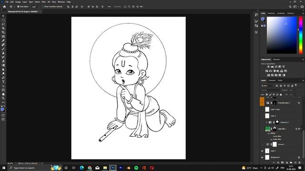Screen dimensions: 305x171
Task: Switch to the Libraries tab
Action: tap(276, 59)
